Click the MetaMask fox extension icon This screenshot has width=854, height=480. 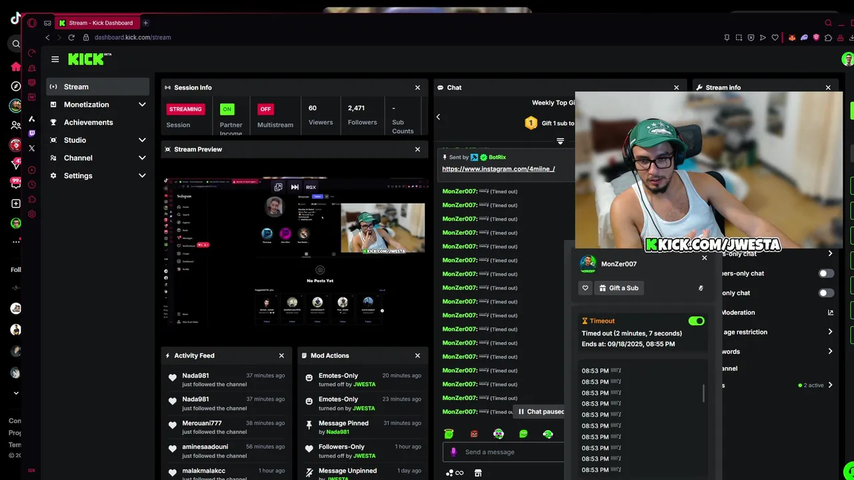coord(792,37)
